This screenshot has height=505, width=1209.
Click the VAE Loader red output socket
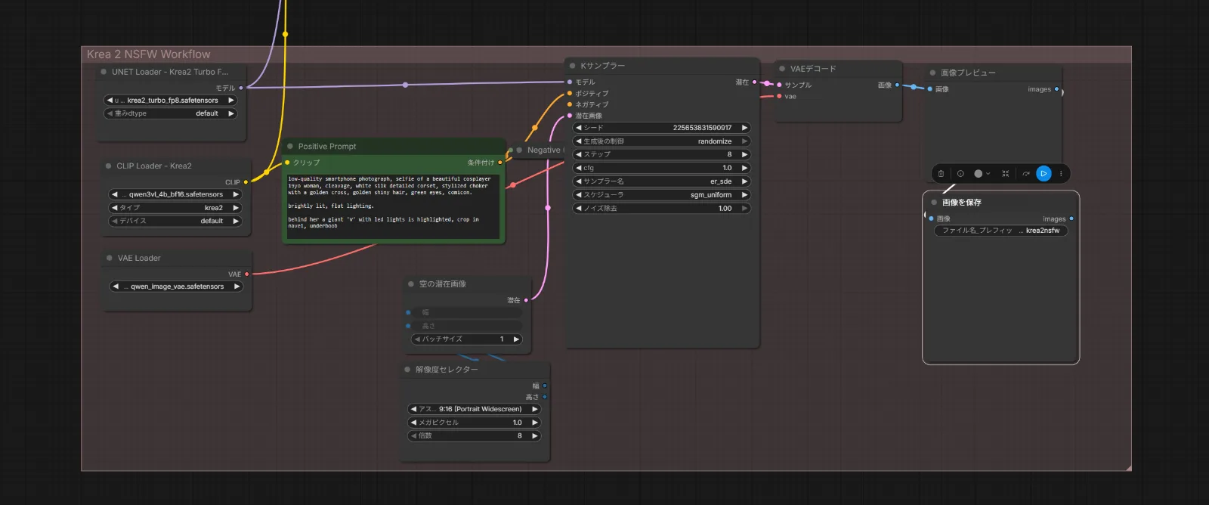click(x=246, y=274)
